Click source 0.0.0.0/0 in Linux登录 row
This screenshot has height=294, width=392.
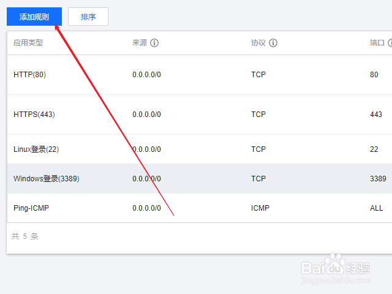click(x=146, y=149)
